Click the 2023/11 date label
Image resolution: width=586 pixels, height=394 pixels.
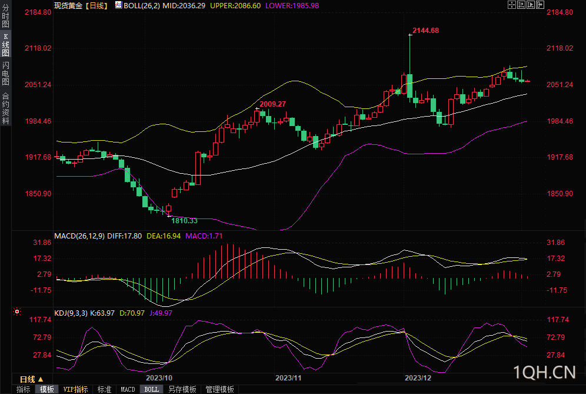click(x=288, y=378)
